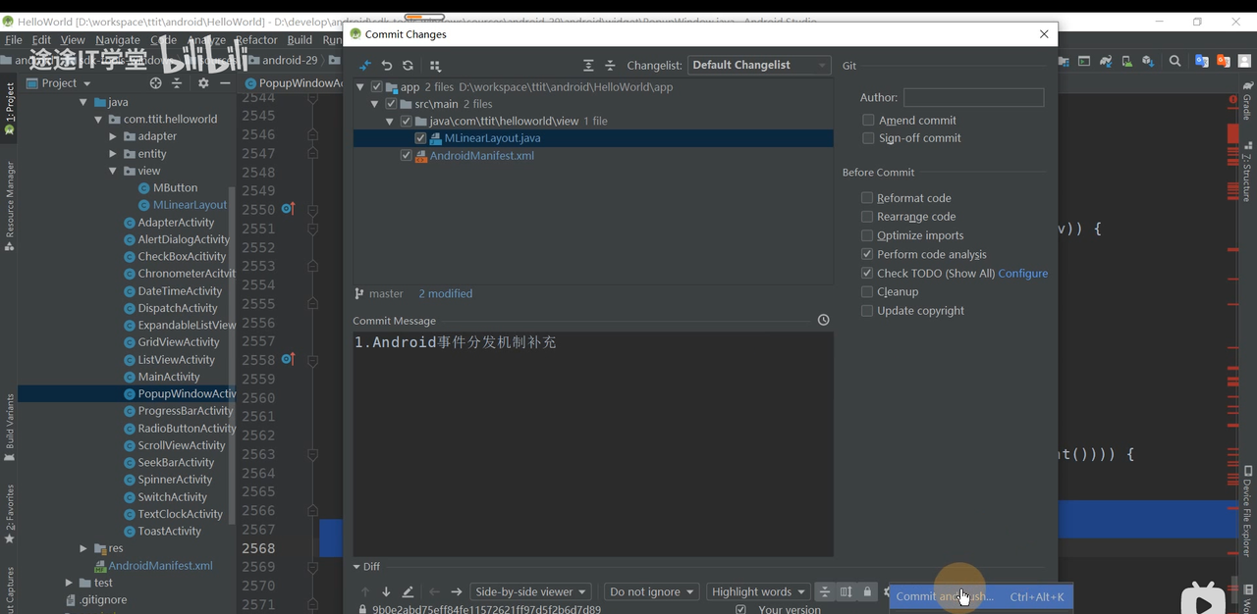Open the Highlight words dropdown

tap(759, 592)
